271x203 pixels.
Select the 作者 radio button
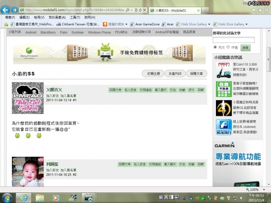pos(228,47)
